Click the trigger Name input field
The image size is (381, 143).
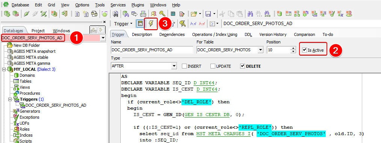click(x=152, y=50)
